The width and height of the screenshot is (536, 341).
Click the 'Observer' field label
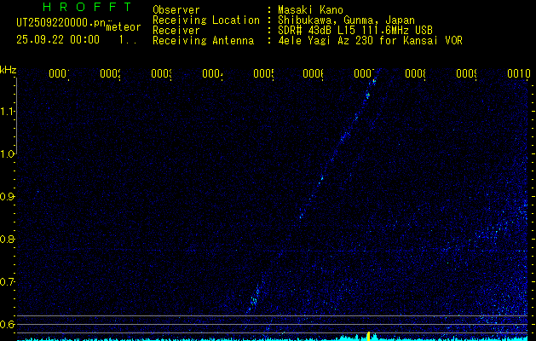click(x=176, y=10)
